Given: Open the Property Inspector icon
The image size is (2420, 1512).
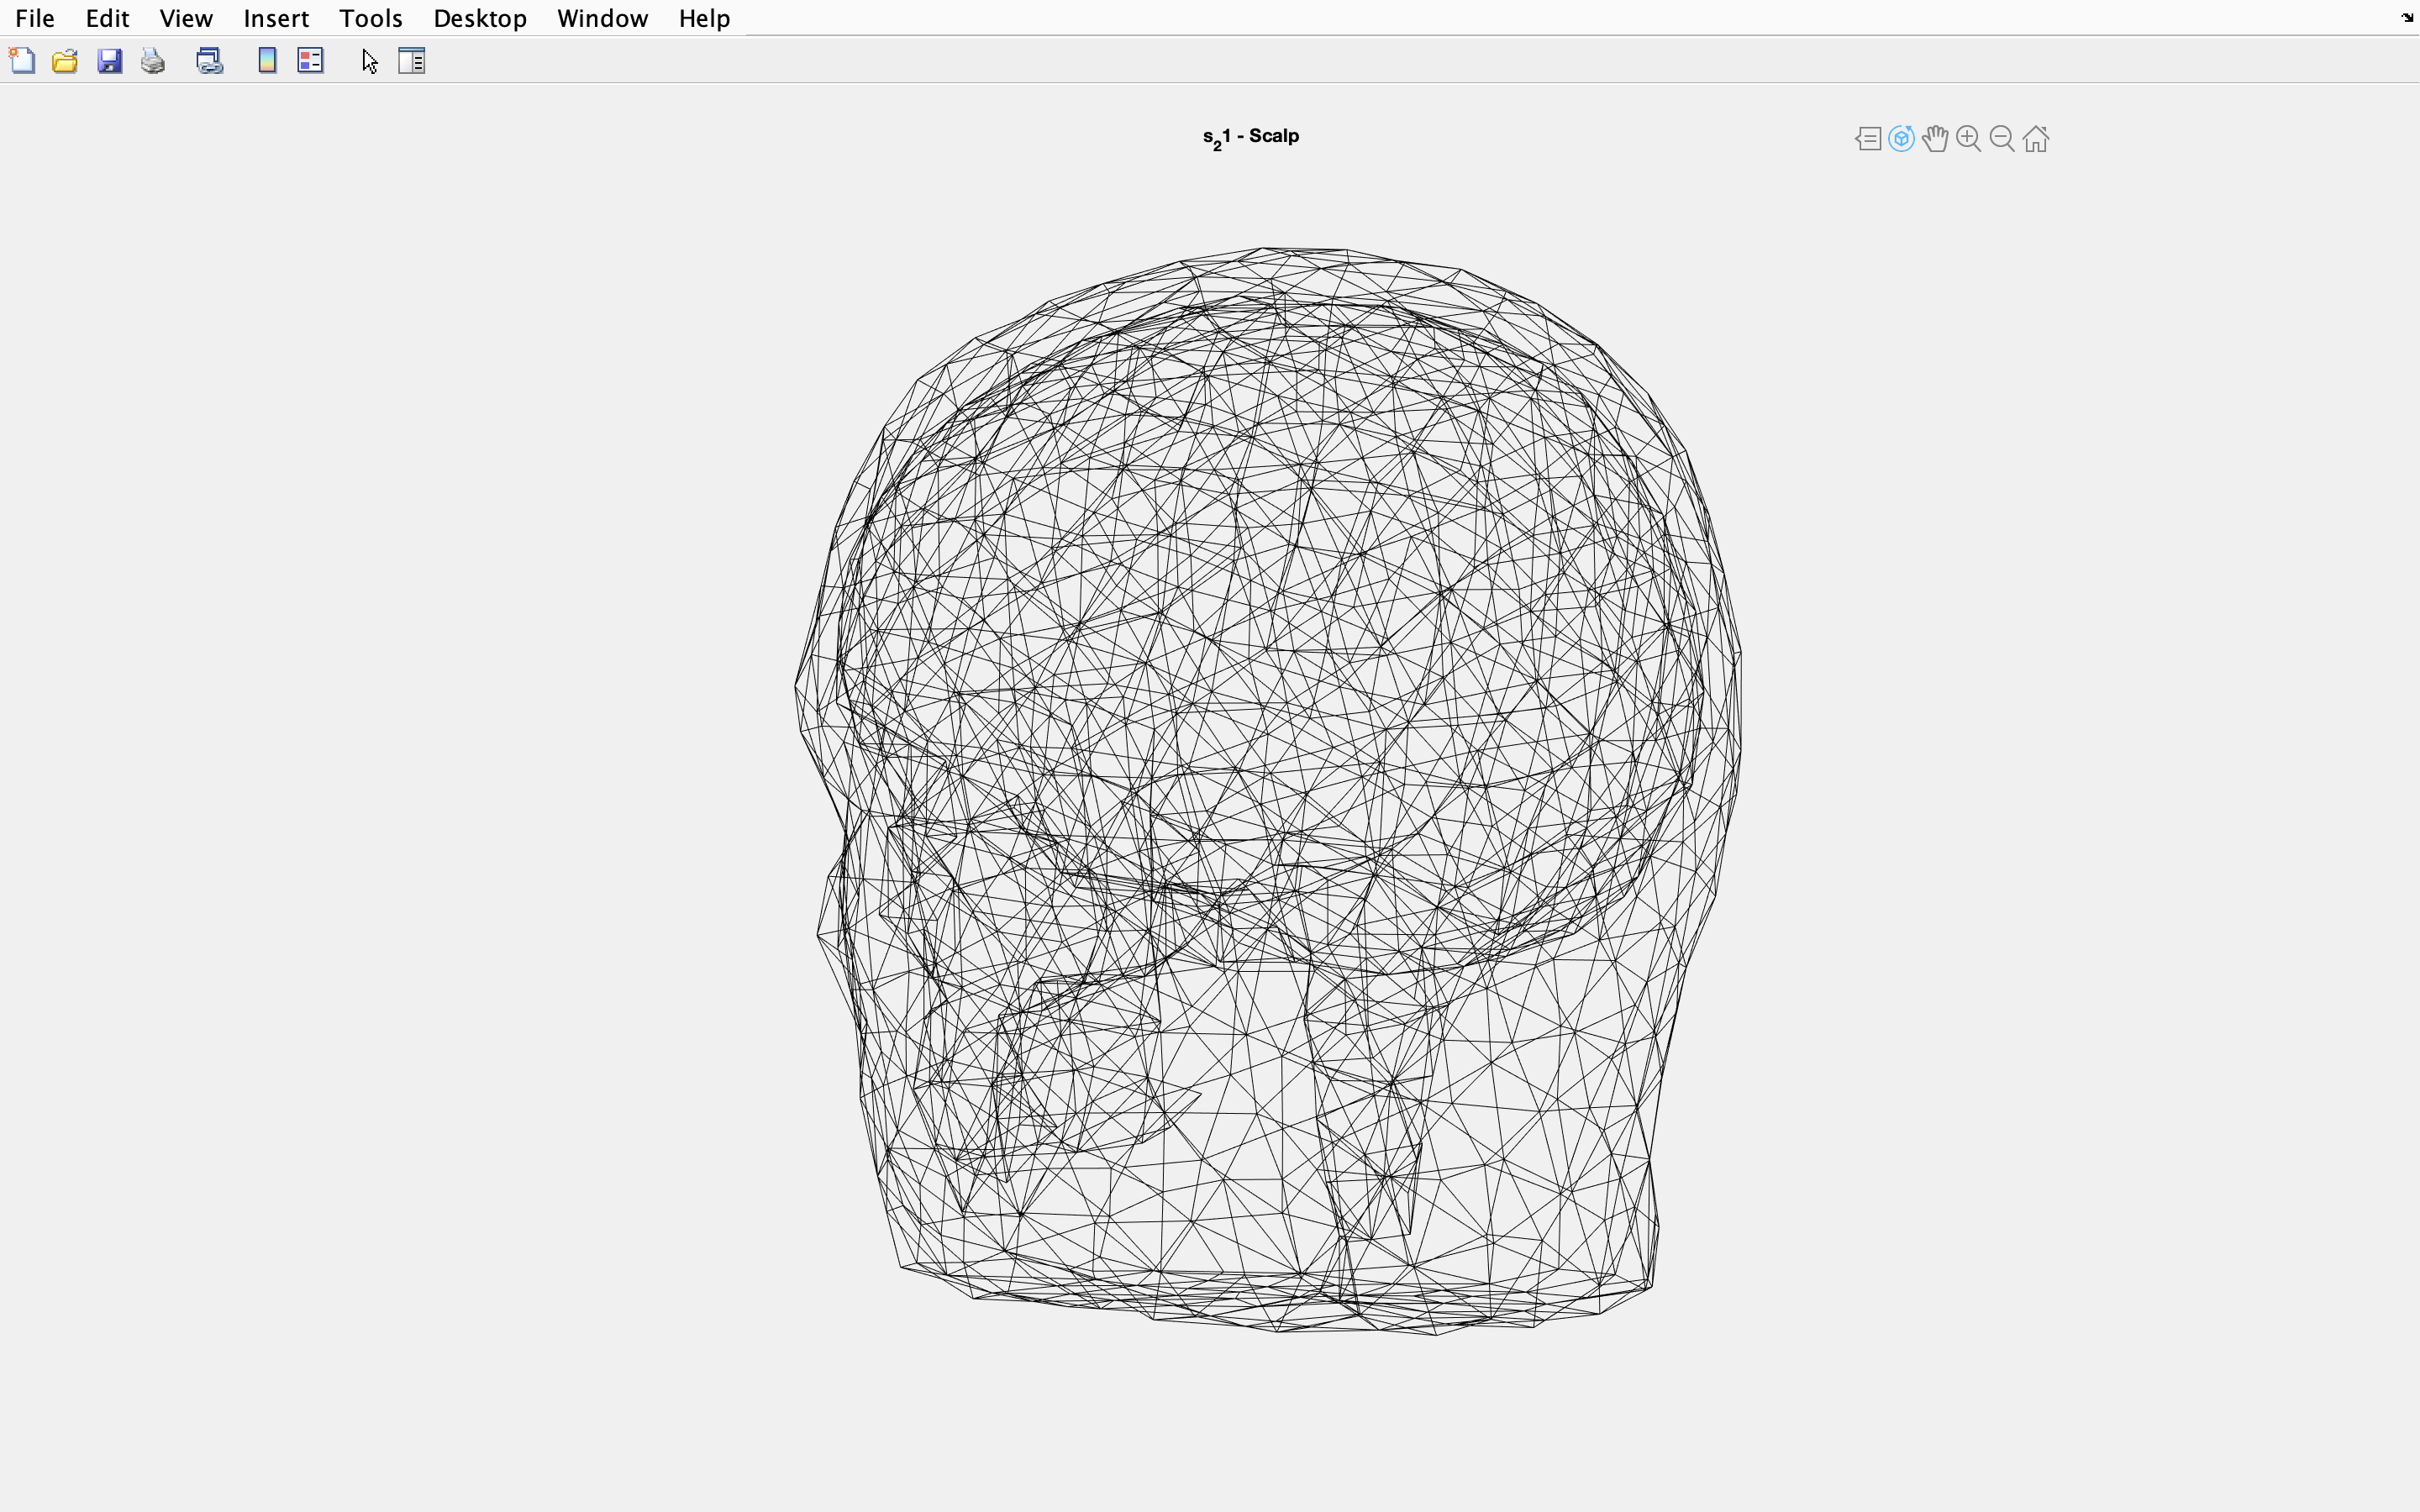Looking at the screenshot, I should (x=411, y=61).
